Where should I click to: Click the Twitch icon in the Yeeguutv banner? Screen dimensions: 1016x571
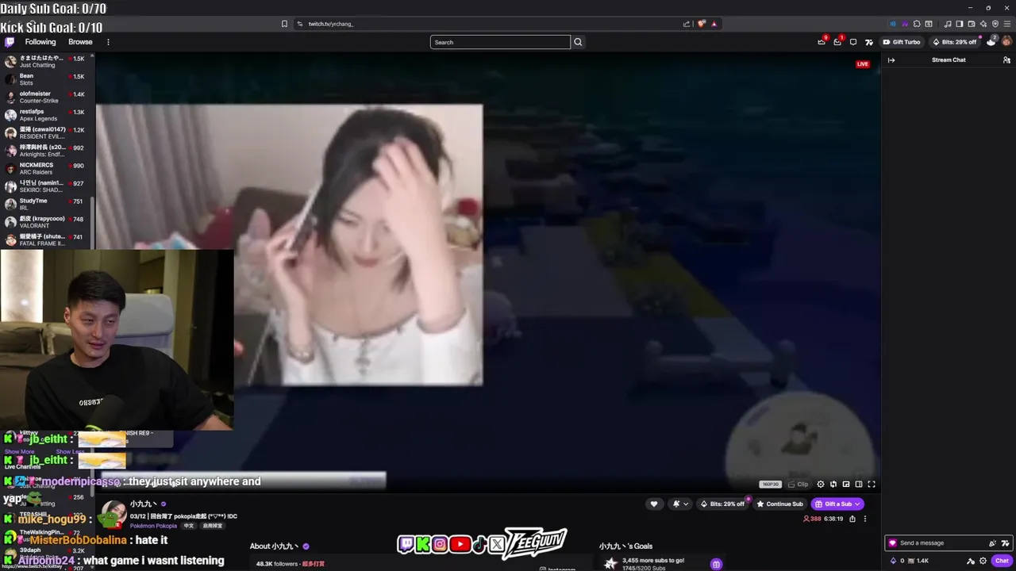(x=406, y=544)
